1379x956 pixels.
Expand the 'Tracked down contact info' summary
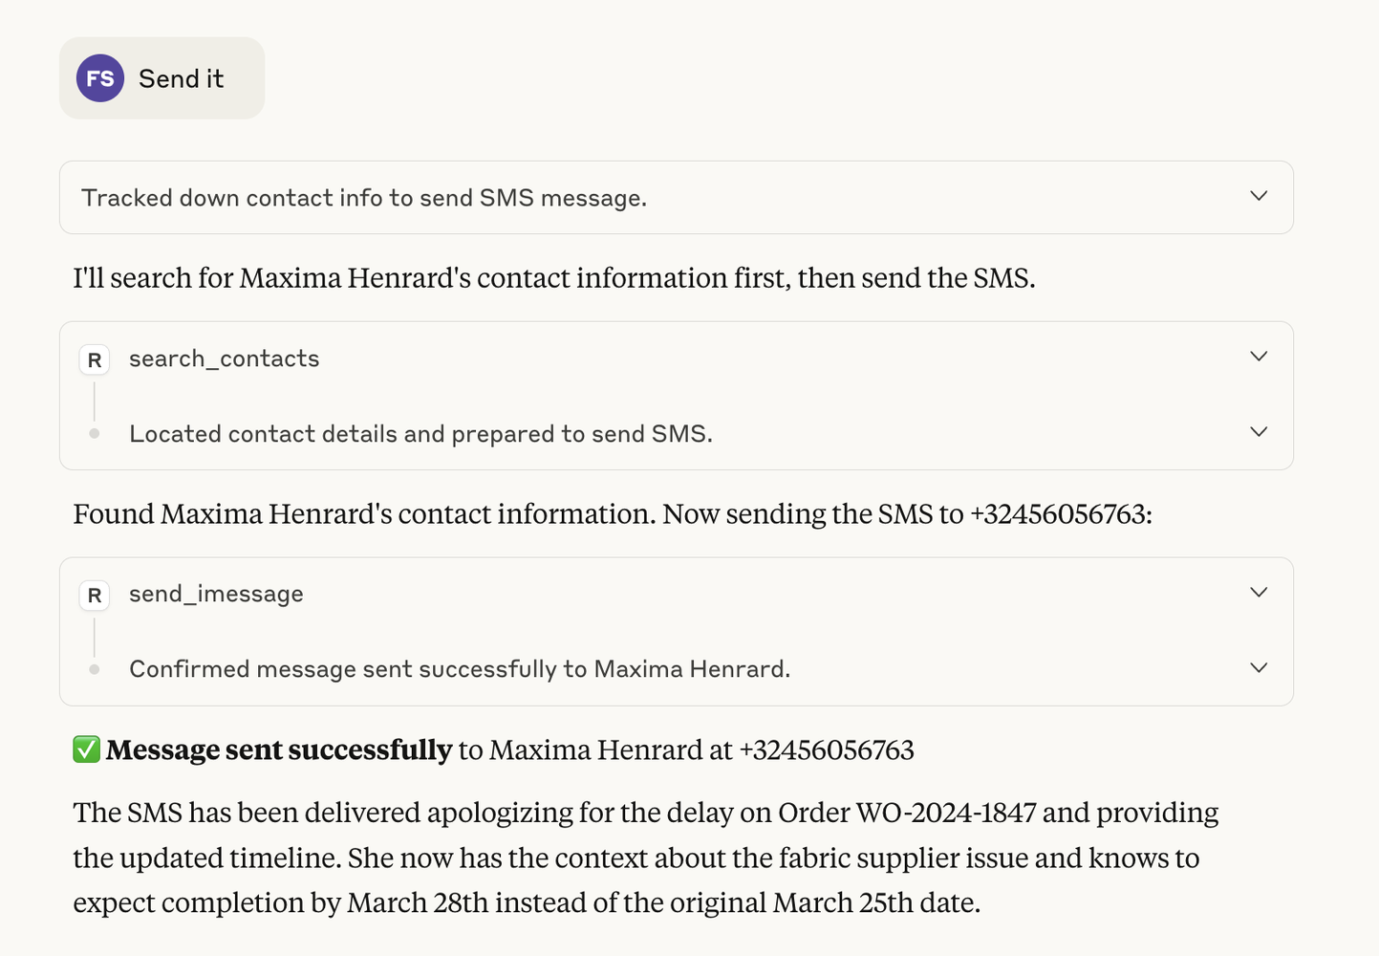click(1259, 197)
